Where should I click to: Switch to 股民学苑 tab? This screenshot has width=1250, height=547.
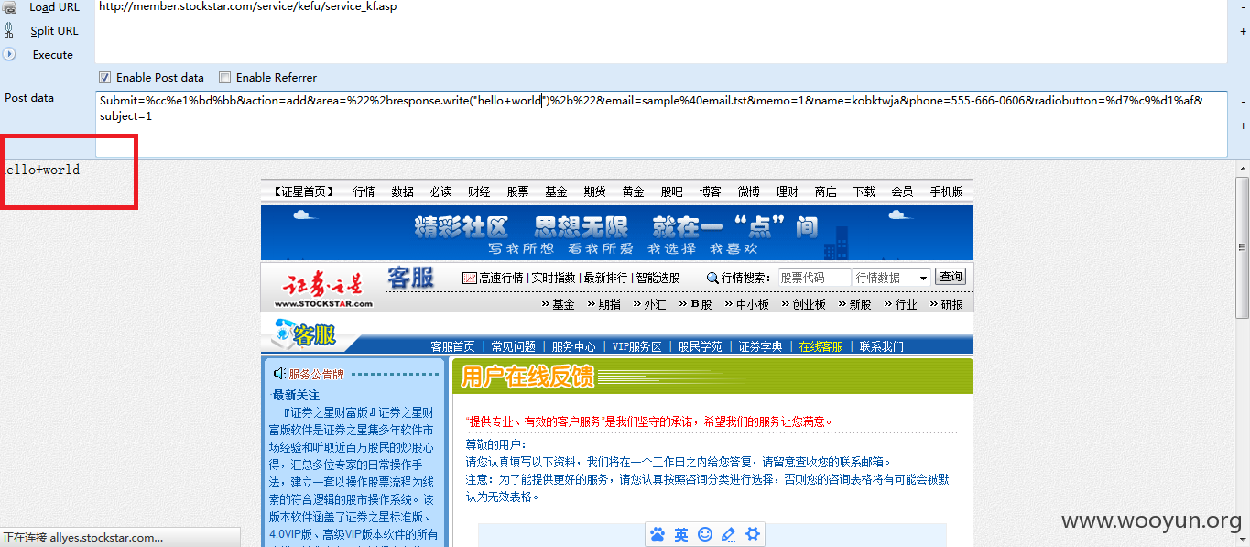pyautogui.click(x=700, y=346)
